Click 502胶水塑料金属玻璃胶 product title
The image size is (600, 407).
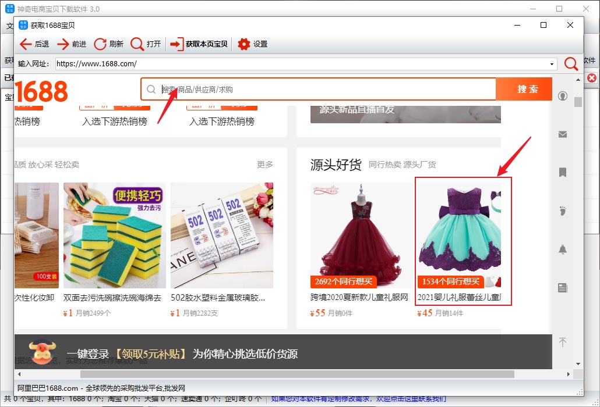pos(218,298)
